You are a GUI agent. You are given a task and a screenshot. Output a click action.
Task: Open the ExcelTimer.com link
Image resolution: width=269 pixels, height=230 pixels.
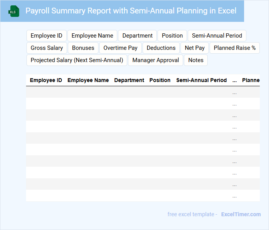(241, 214)
